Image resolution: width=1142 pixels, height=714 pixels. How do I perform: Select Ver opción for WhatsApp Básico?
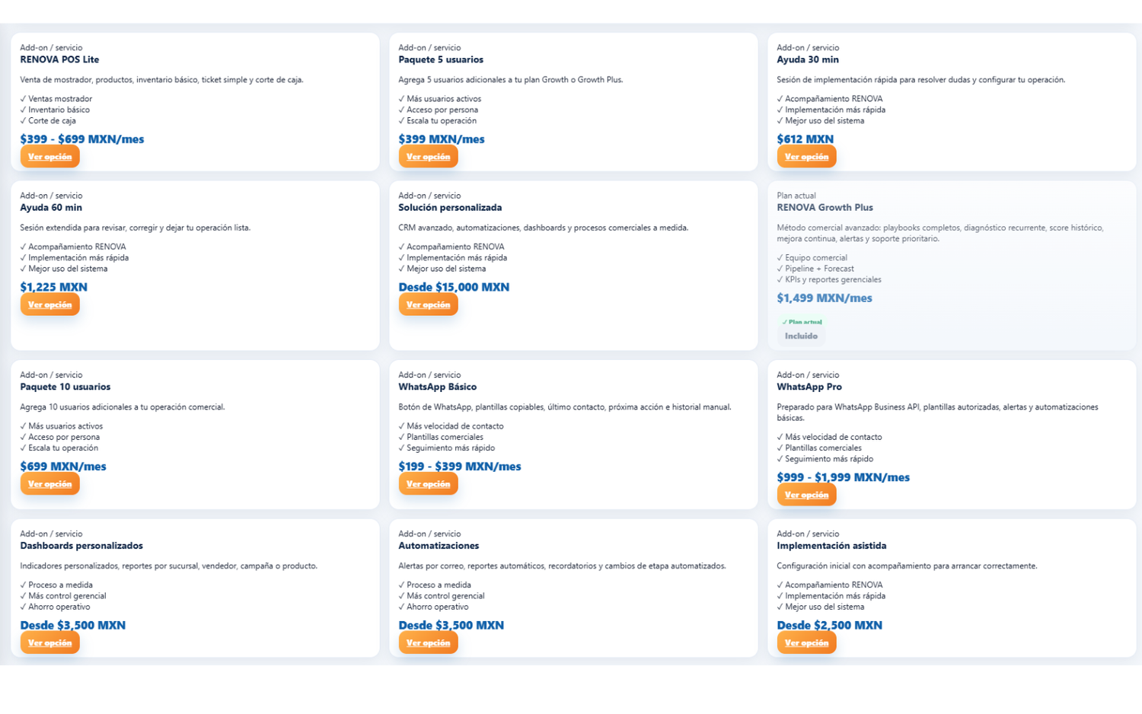click(x=428, y=484)
